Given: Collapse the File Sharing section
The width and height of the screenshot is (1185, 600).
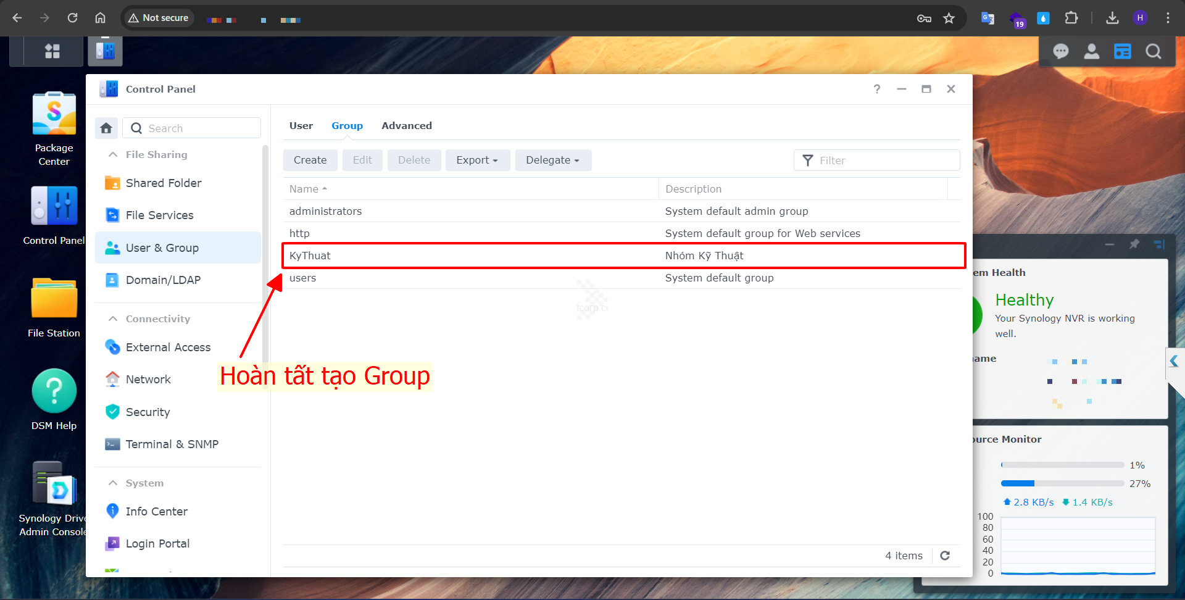Looking at the screenshot, I should click(113, 154).
